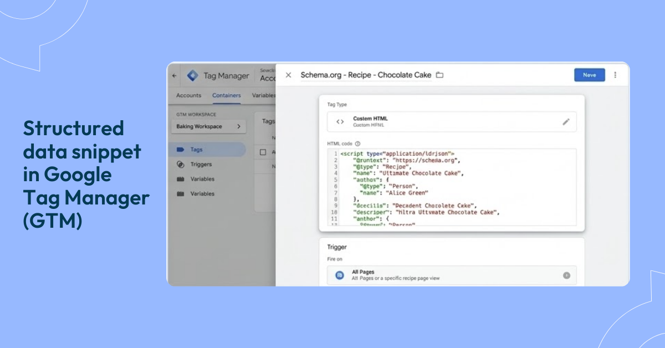Click inside the HTML code editor script line
The image size is (665, 348).
[397, 153]
